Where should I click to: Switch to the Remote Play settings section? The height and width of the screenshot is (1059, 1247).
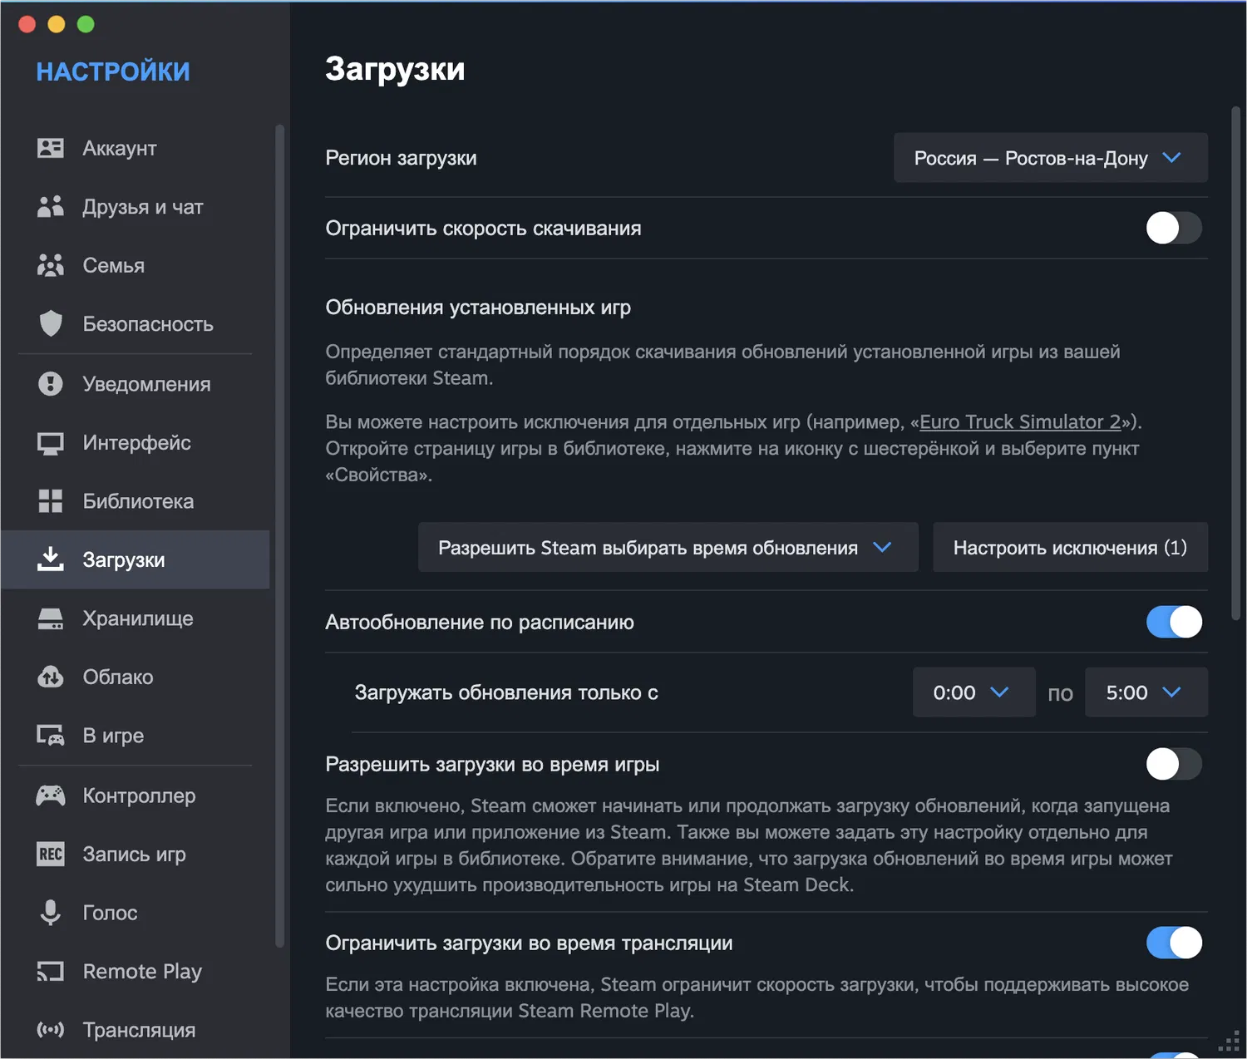142,972
